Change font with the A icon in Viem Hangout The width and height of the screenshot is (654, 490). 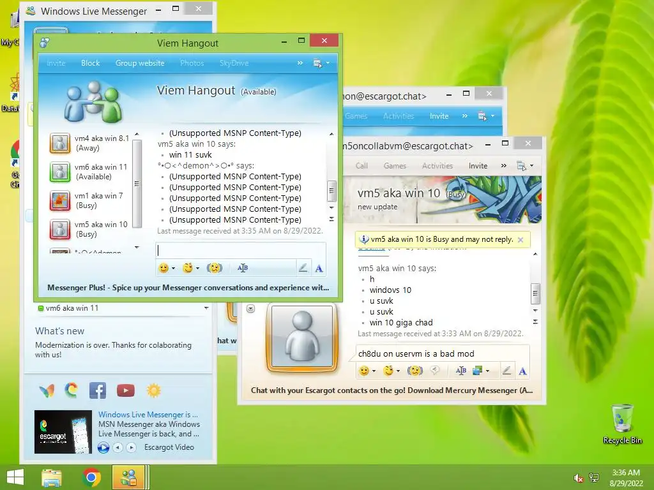click(x=319, y=269)
